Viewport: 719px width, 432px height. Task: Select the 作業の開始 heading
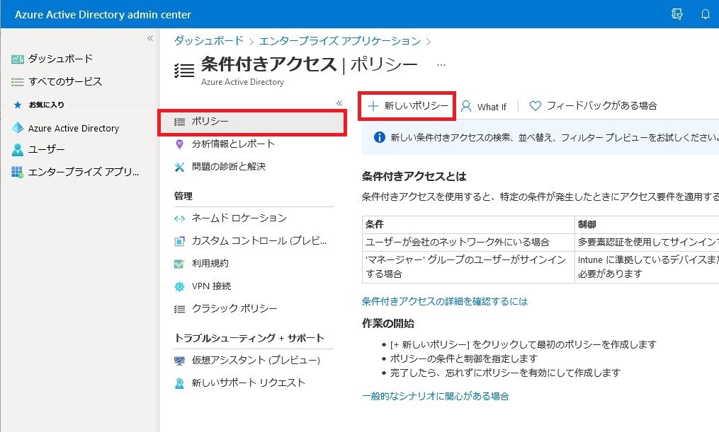(x=388, y=324)
